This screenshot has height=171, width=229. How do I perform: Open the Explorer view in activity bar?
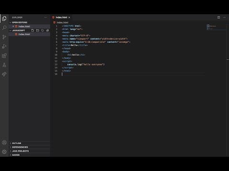tap(4, 19)
